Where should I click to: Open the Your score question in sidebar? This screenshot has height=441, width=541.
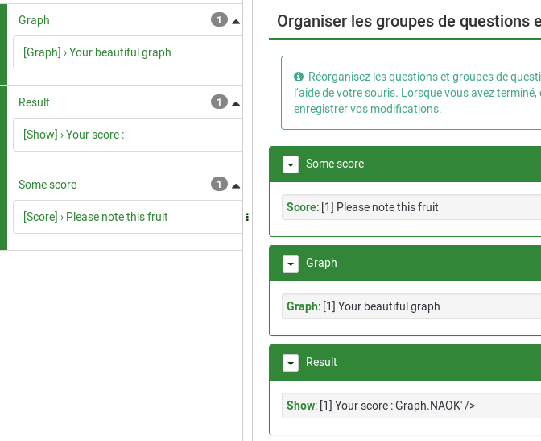(74, 135)
